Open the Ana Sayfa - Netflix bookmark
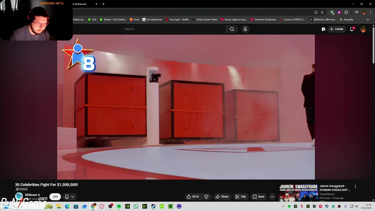Viewport: 375px width, 211px height. 177,20
